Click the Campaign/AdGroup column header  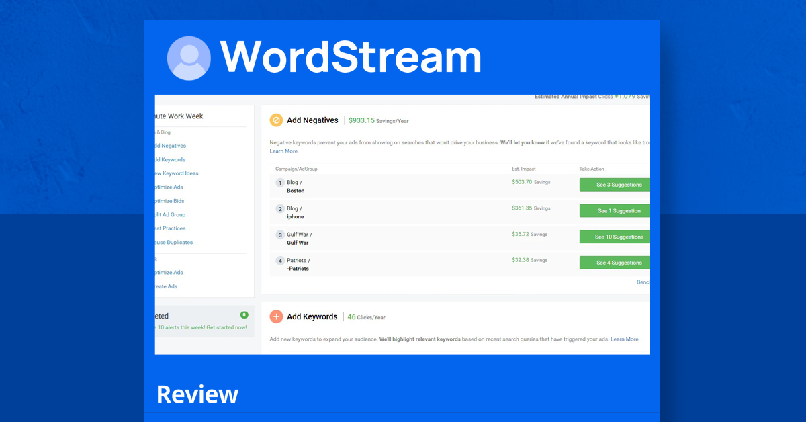pyautogui.click(x=296, y=168)
